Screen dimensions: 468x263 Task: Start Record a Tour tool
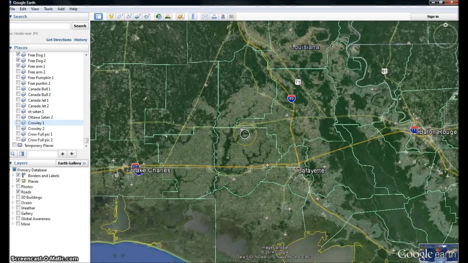coord(147,16)
